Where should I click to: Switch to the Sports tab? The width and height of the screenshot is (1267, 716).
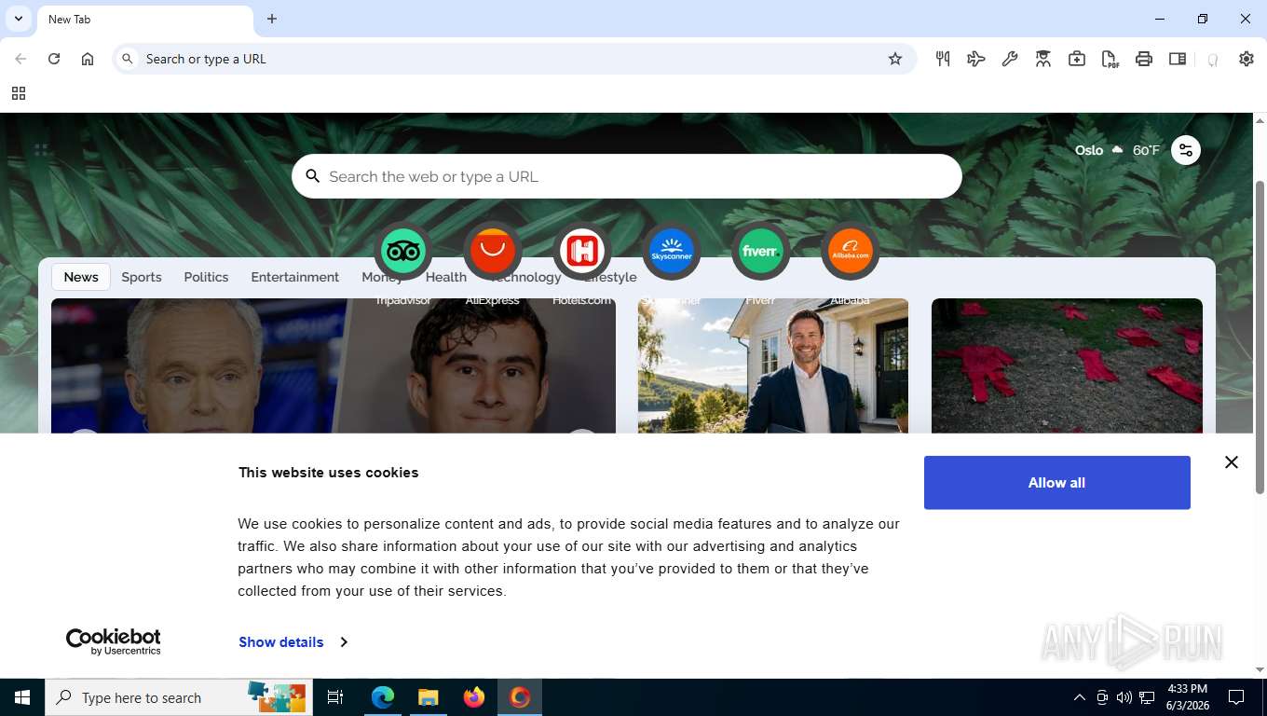[142, 277]
